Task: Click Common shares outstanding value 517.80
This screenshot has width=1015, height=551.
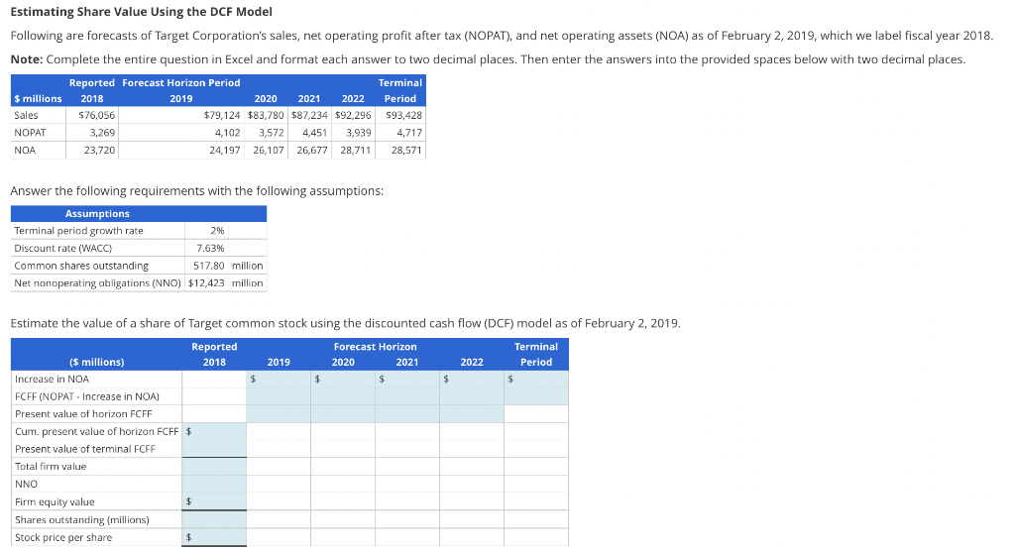Action: (209, 266)
